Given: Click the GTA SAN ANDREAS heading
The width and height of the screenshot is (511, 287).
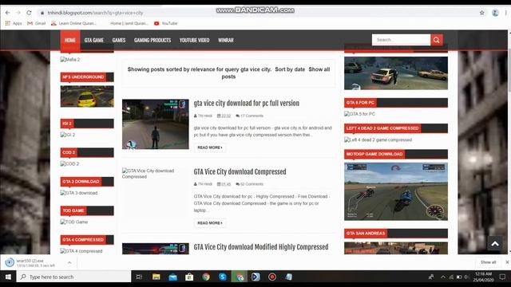Looking at the screenshot, I should 366,234.
